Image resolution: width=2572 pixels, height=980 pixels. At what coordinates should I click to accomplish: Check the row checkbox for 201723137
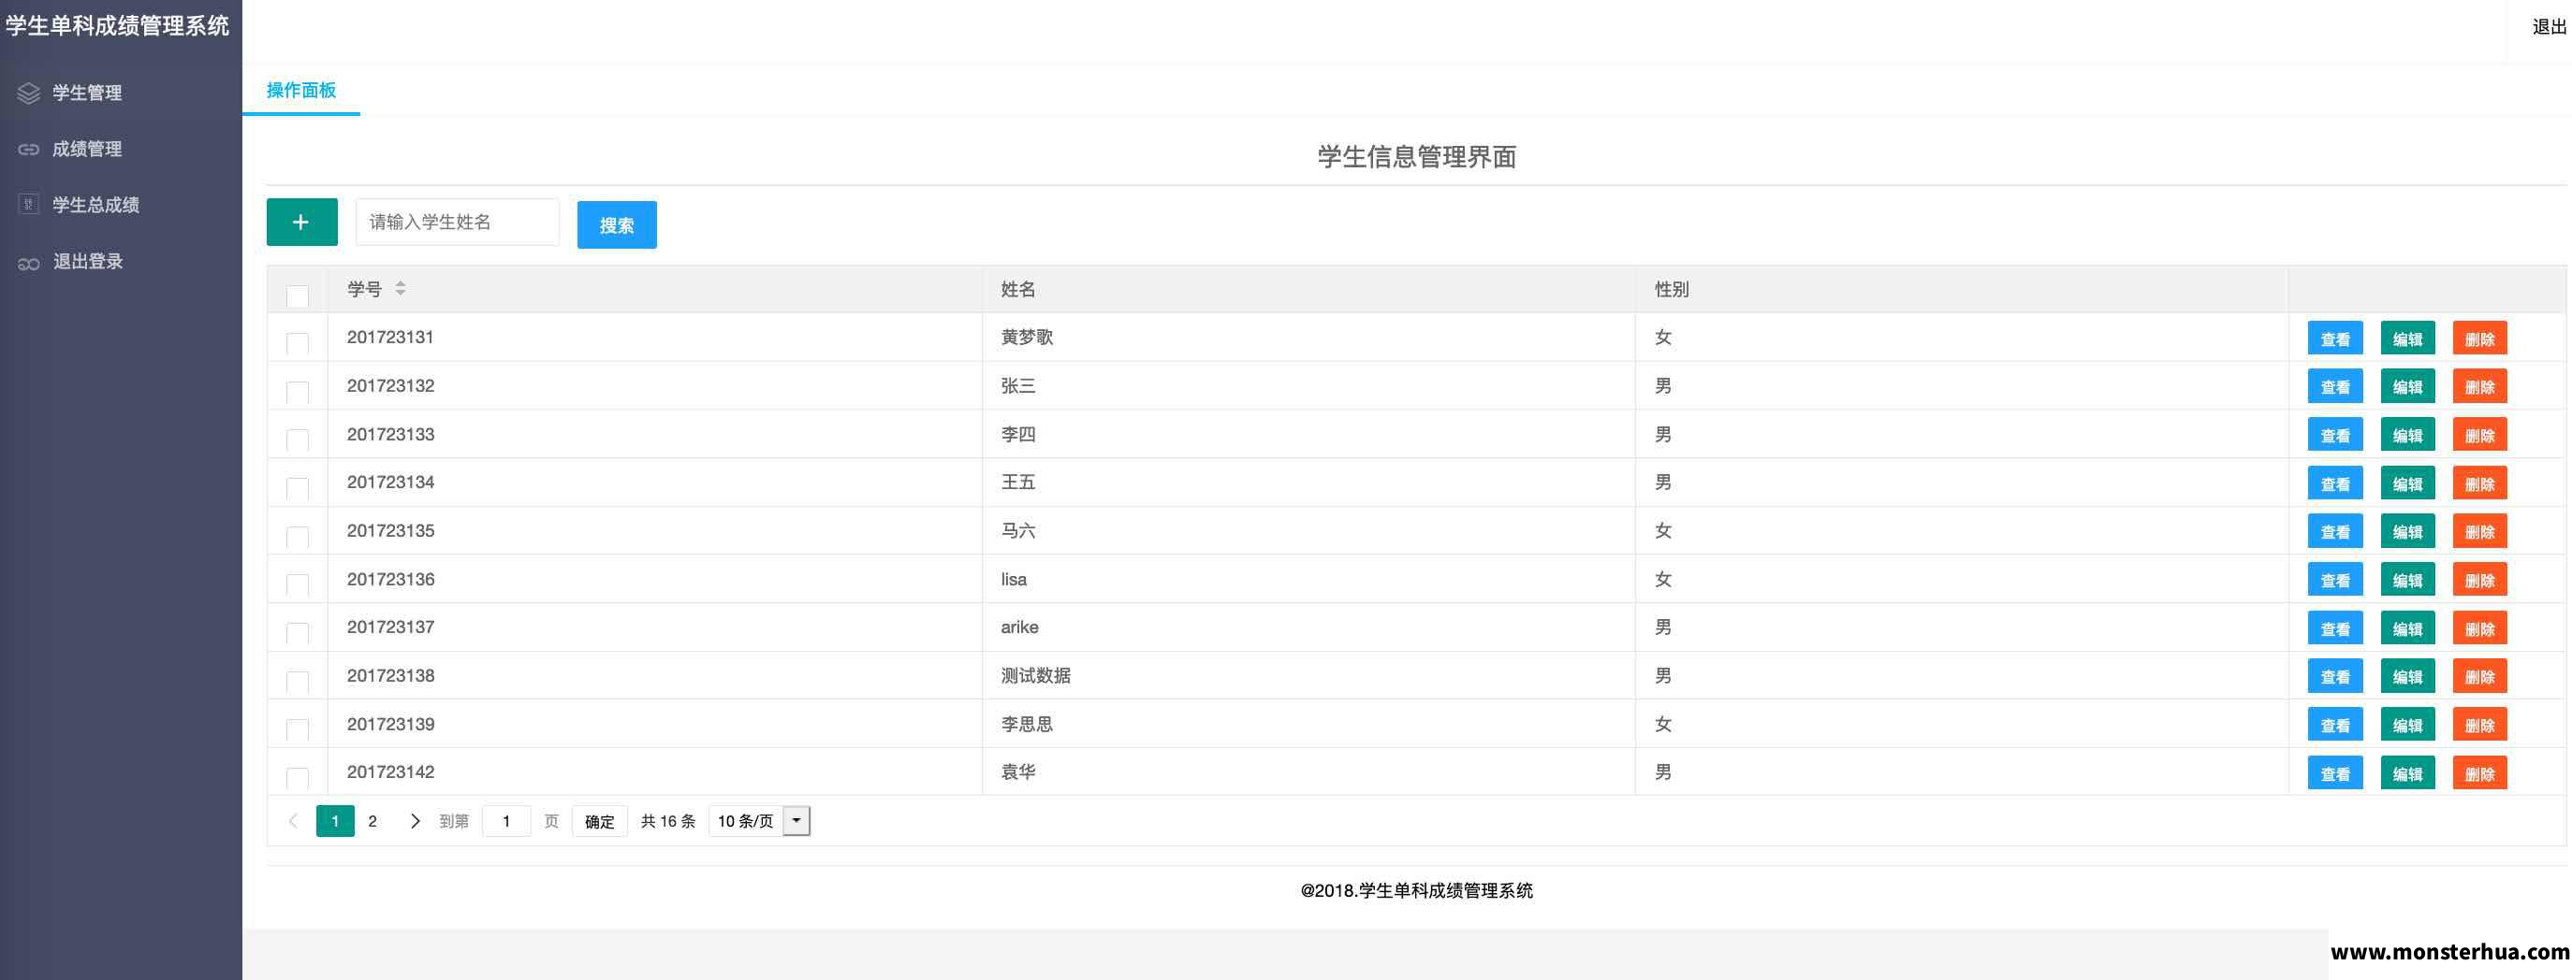point(298,634)
